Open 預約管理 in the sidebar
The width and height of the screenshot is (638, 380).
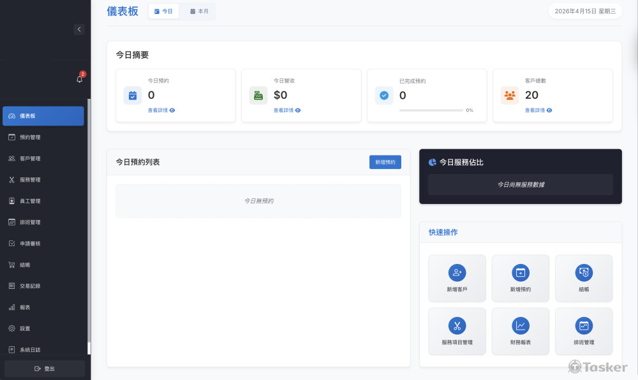click(30, 137)
